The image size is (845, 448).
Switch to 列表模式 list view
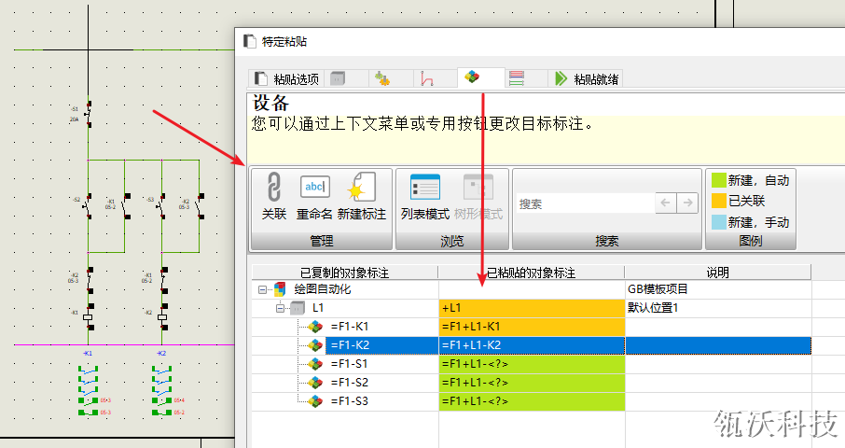[x=424, y=188]
